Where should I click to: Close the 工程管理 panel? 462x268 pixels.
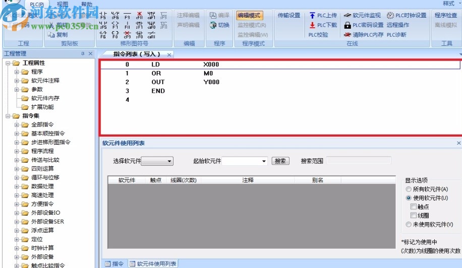(90, 53)
